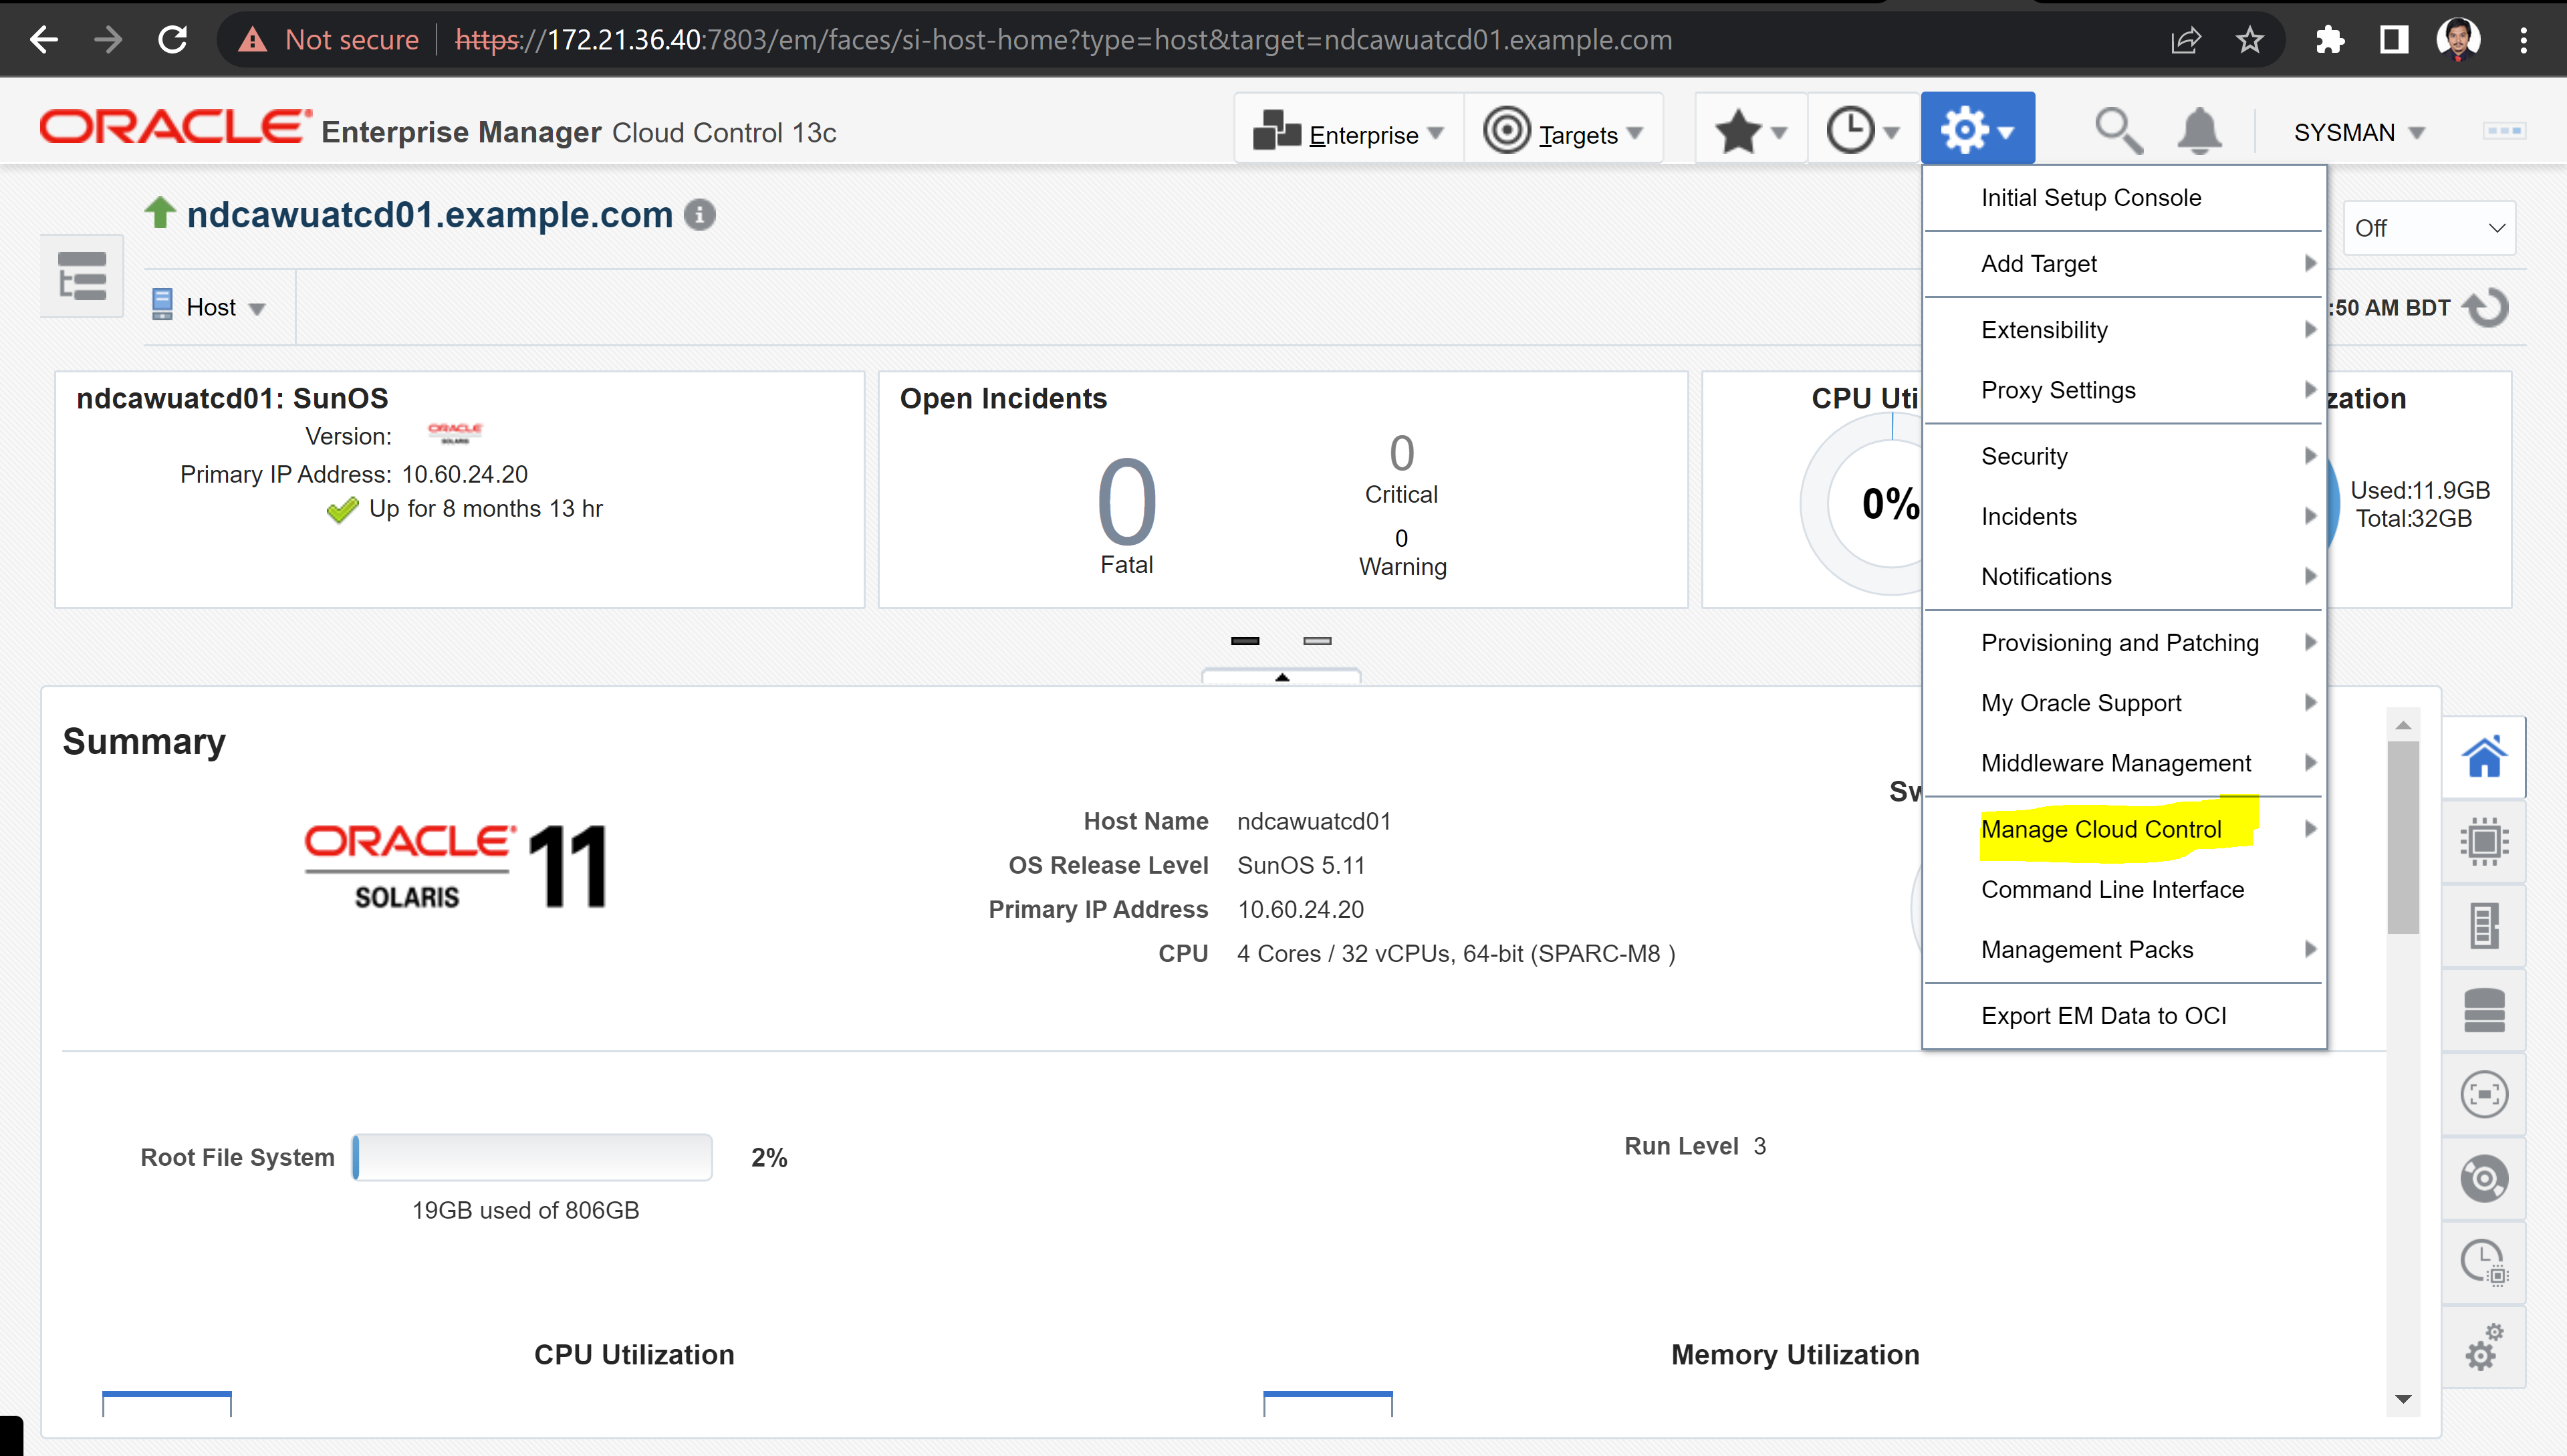Toggle the target navigation tree icon

[82, 277]
